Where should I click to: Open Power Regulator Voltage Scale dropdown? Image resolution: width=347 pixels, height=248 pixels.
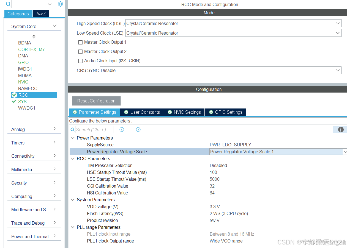278,152
